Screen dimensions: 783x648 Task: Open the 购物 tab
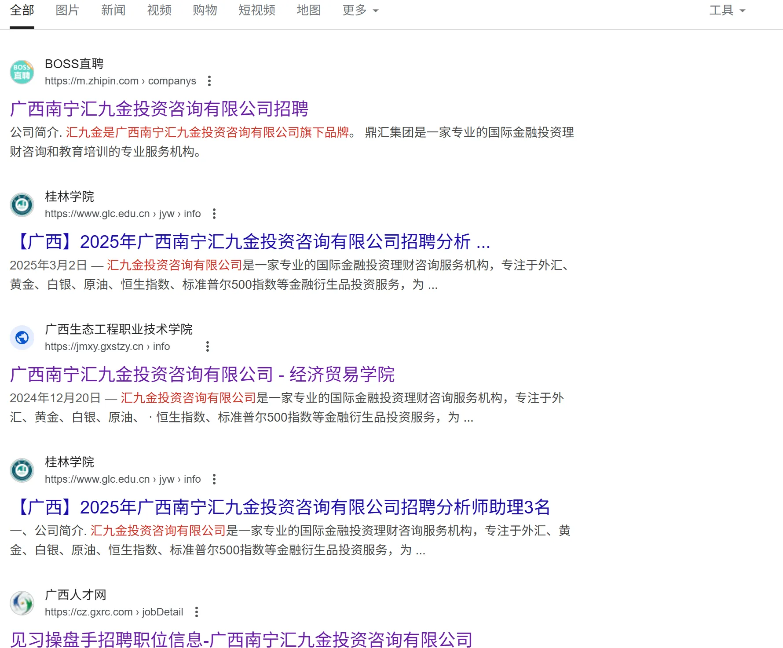coord(205,10)
